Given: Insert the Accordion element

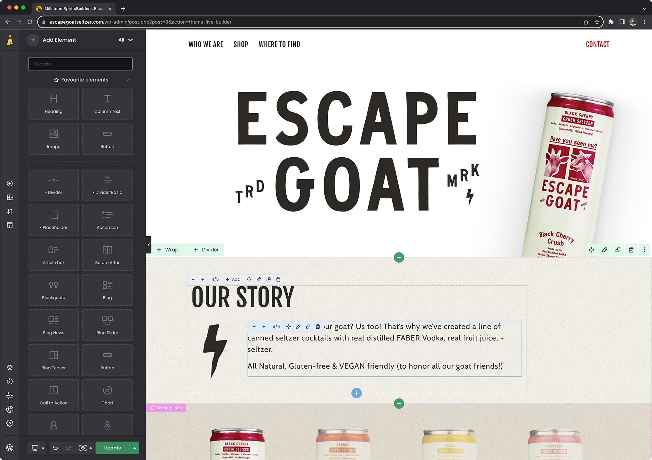Looking at the screenshot, I should click(x=107, y=220).
